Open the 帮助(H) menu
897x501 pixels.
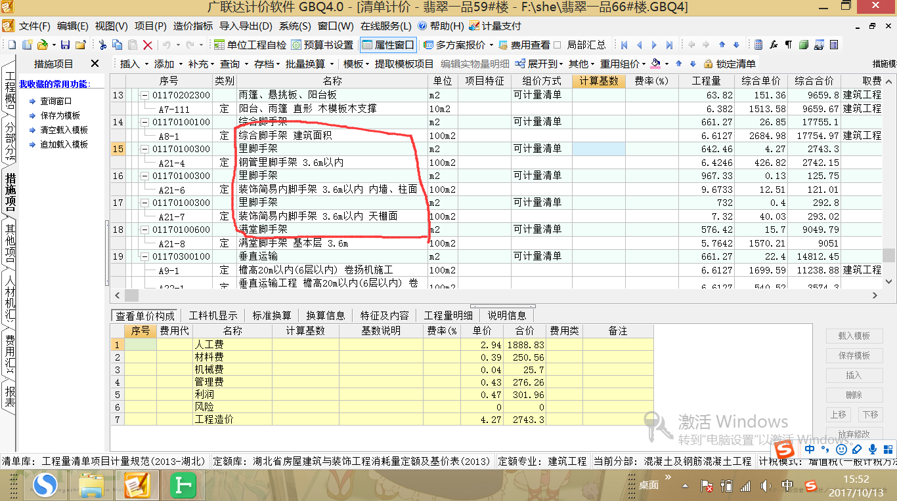pyautogui.click(x=441, y=26)
